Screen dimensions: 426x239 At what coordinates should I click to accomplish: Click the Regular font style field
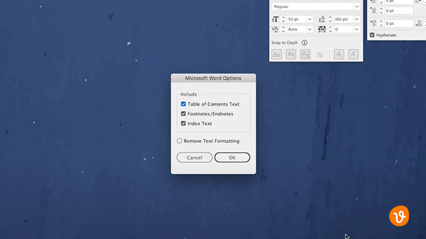(x=313, y=6)
